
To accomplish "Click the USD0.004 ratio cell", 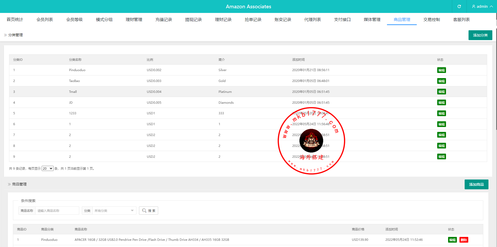I will click(x=154, y=92).
